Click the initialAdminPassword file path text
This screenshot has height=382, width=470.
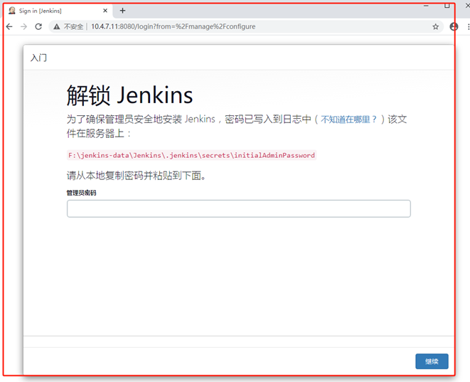(x=191, y=155)
